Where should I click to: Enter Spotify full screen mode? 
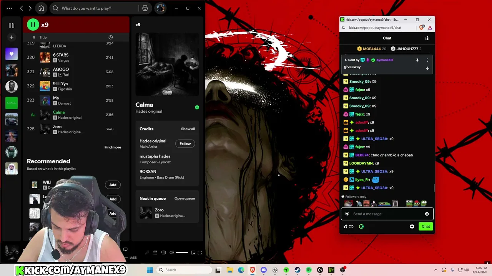click(x=200, y=252)
